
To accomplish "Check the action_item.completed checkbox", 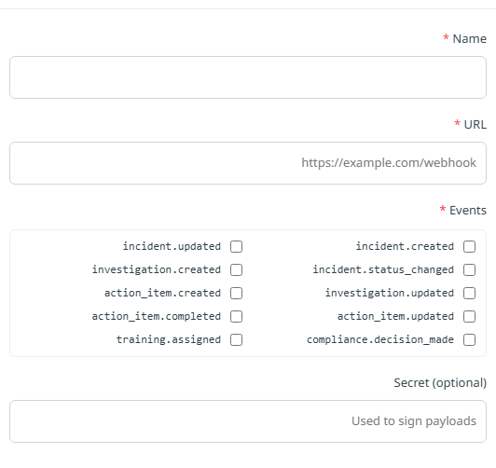I will click(x=236, y=317).
